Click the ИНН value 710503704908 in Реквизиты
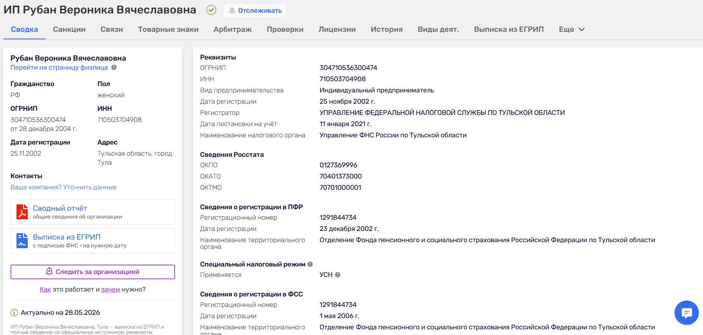Viewport: 703px width, 335px height. tap(343, 79)
